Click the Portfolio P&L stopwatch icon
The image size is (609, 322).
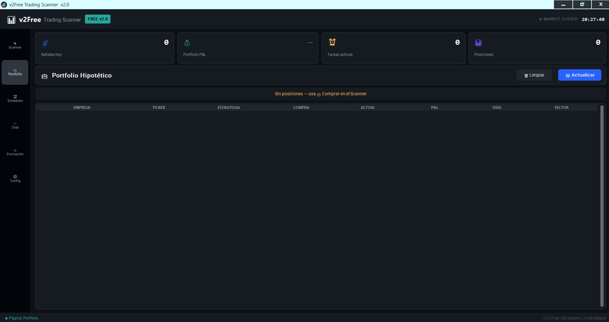tap(187, 43)
